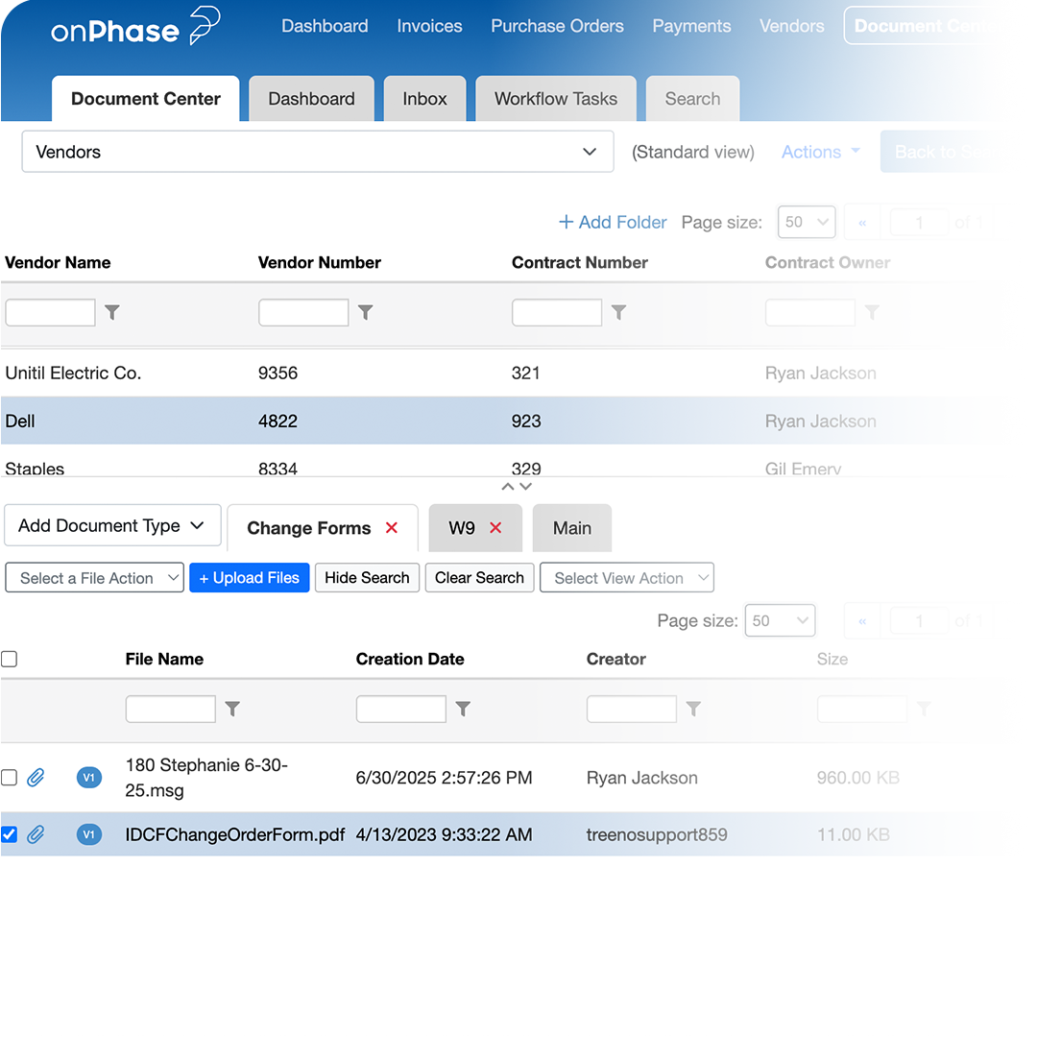Screen dimensions: 1037x1037
Task: Switch to the Dashboard sub-tab
Action: [311, 99]
